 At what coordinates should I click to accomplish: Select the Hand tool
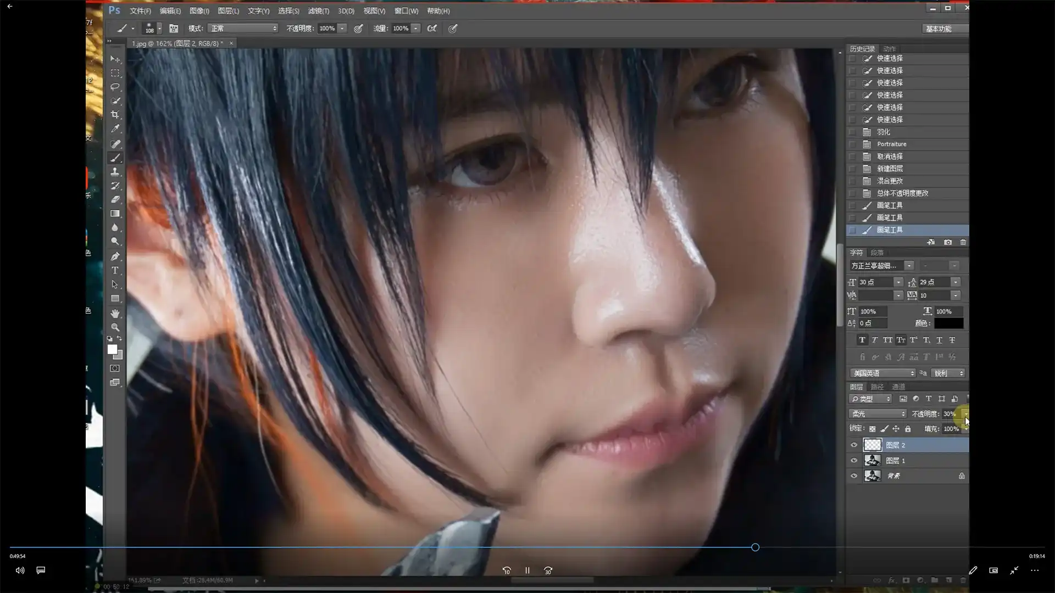click(x=115, y=313)
